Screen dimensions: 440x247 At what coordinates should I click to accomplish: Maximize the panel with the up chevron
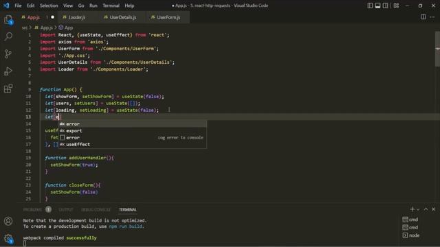point(426,209)
